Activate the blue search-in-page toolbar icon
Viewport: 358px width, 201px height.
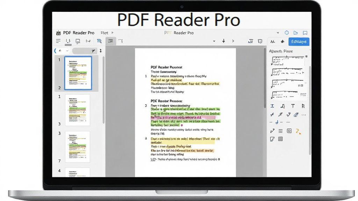tap(99, 41)
